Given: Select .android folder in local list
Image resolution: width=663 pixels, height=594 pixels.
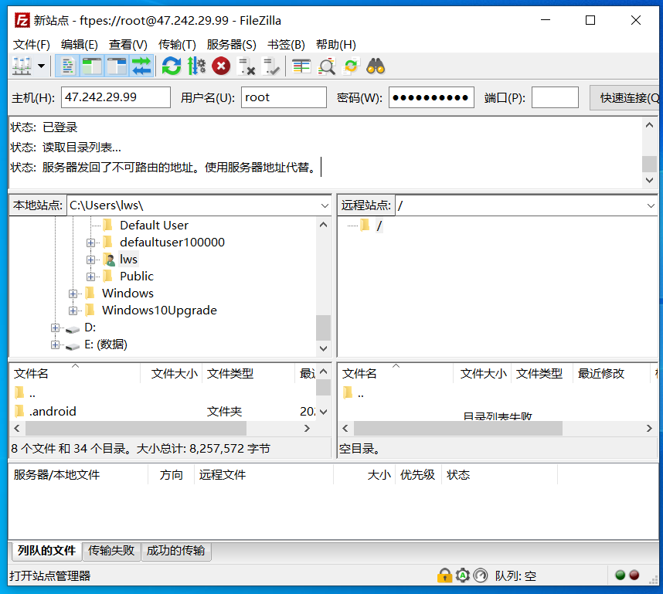Looking at the screenshot, I should point(53,412).
